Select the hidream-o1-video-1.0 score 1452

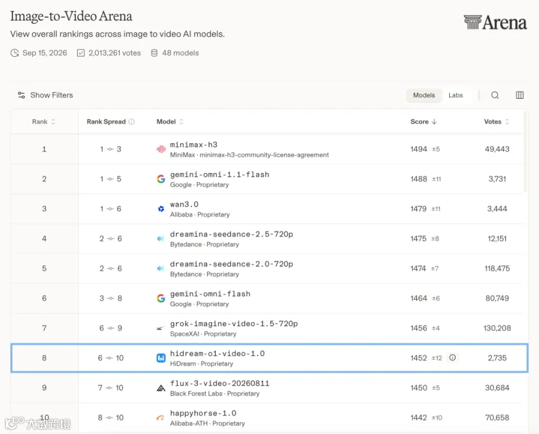point(419,358)
